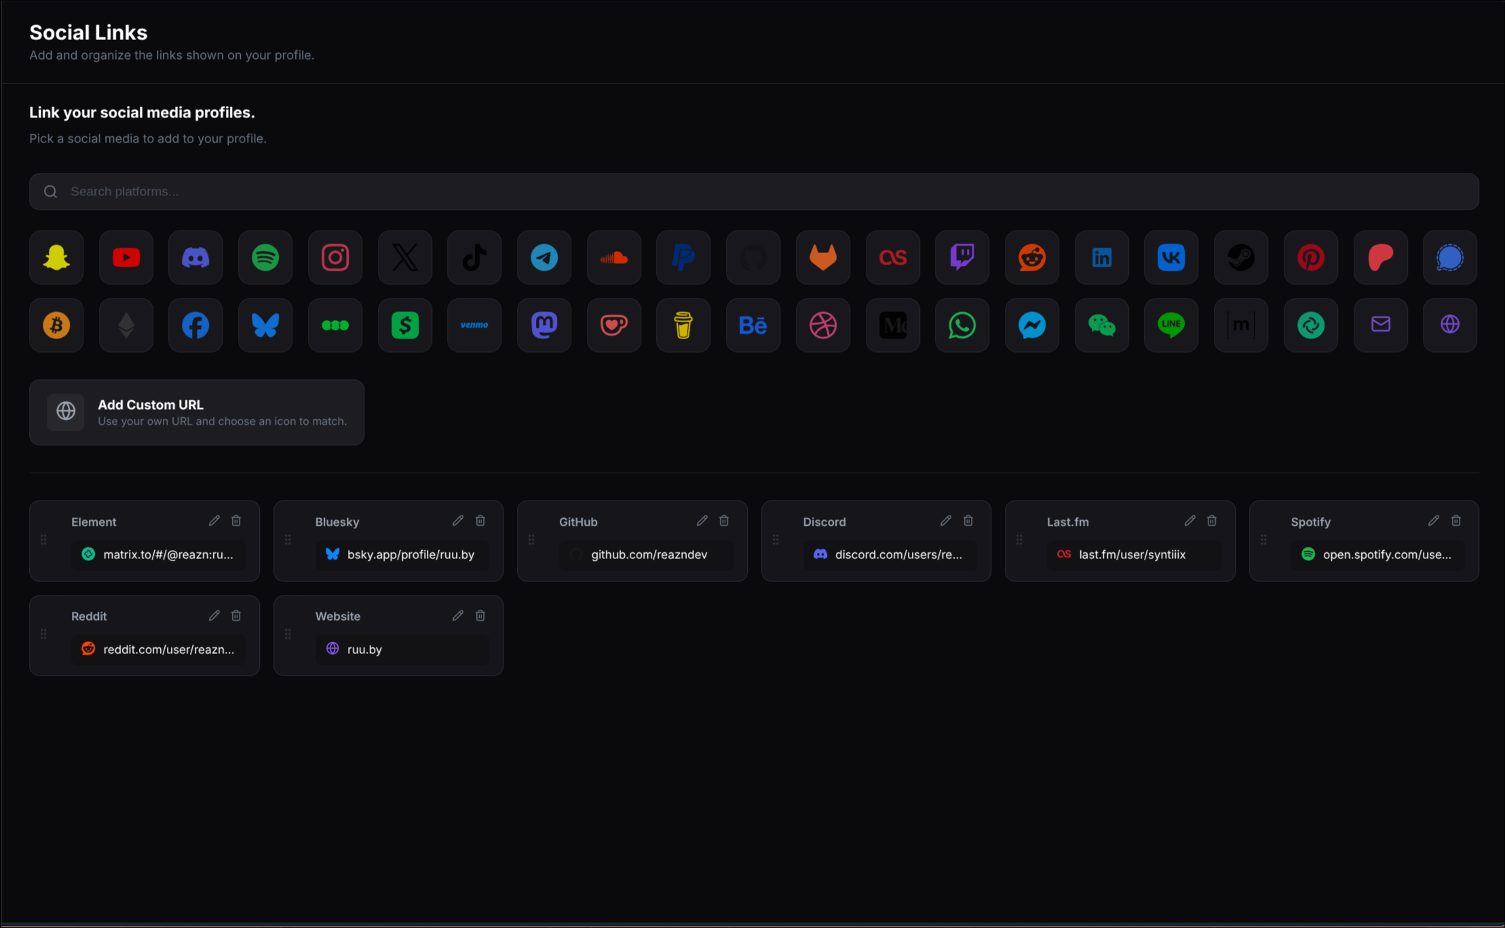Choose the SoundCloud platform icon
1505x928 pixels.
[614, 258]
